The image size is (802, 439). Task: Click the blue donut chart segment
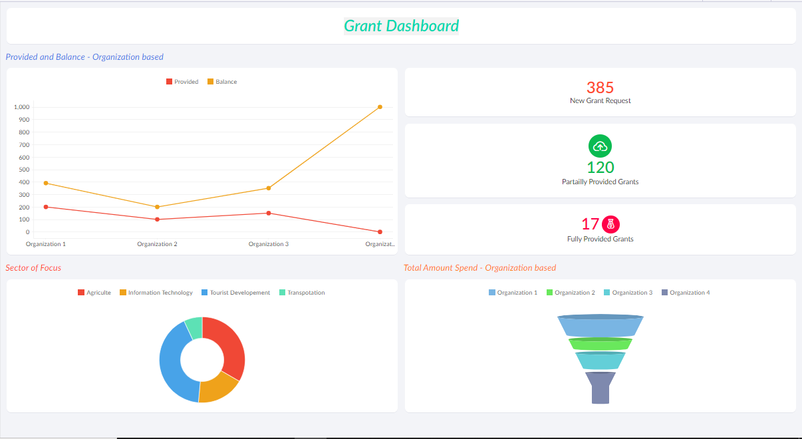pos(173,363)
